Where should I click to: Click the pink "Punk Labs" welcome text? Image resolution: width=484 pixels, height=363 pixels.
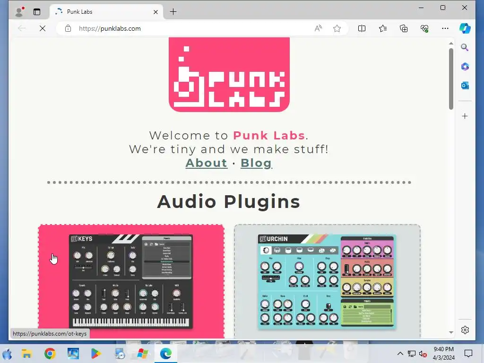click(269, 136)
